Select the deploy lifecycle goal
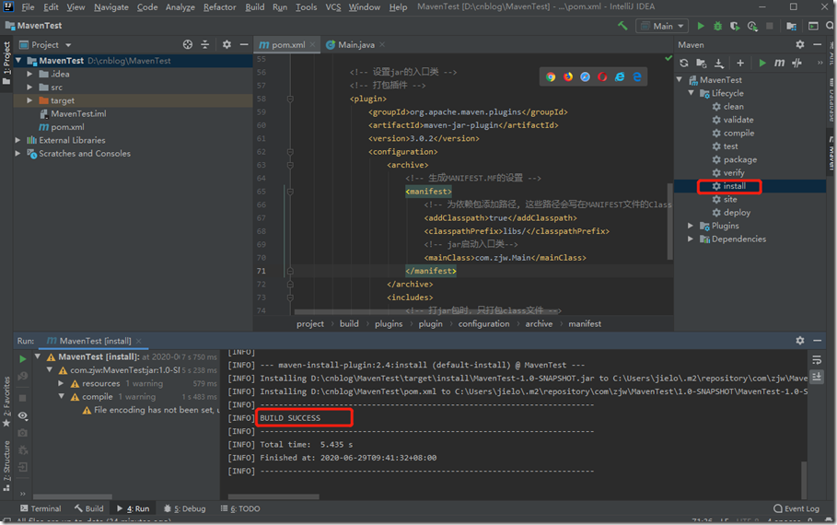This screenshot has height=525, width=837. (x=737, y=212)
